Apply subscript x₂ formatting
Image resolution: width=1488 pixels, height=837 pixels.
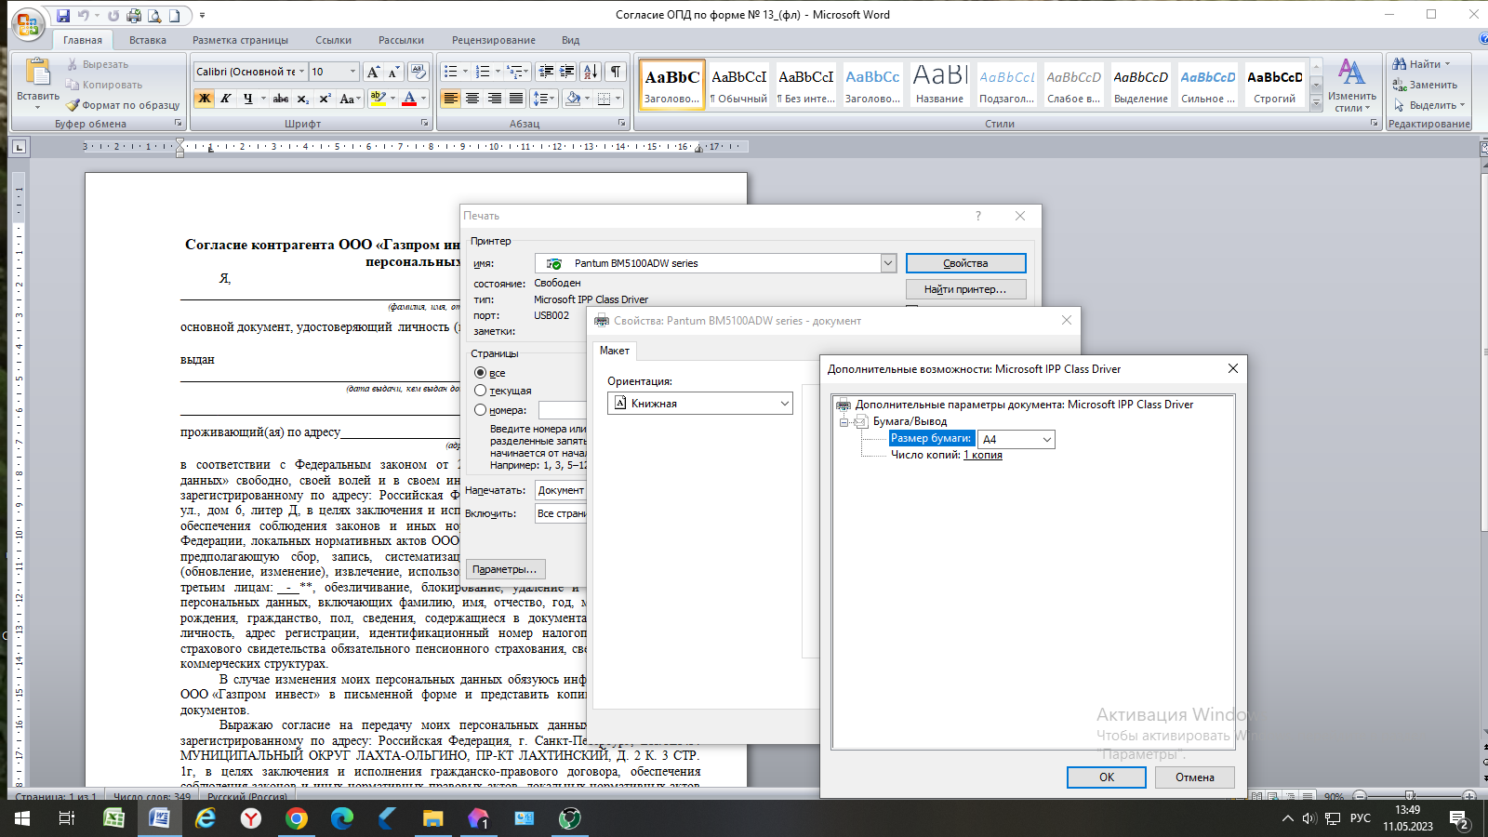[x=303, y=98]
